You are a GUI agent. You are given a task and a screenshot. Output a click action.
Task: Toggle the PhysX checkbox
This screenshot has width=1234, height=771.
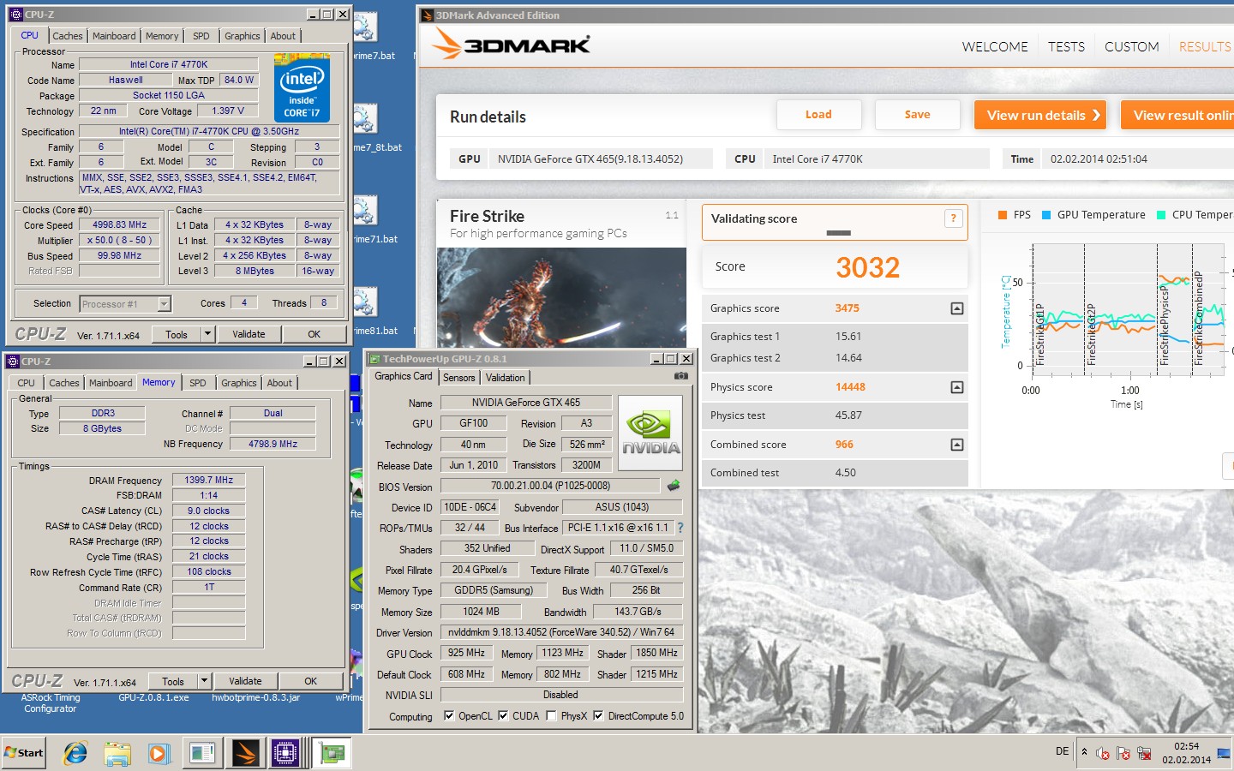tap(551, 715)
